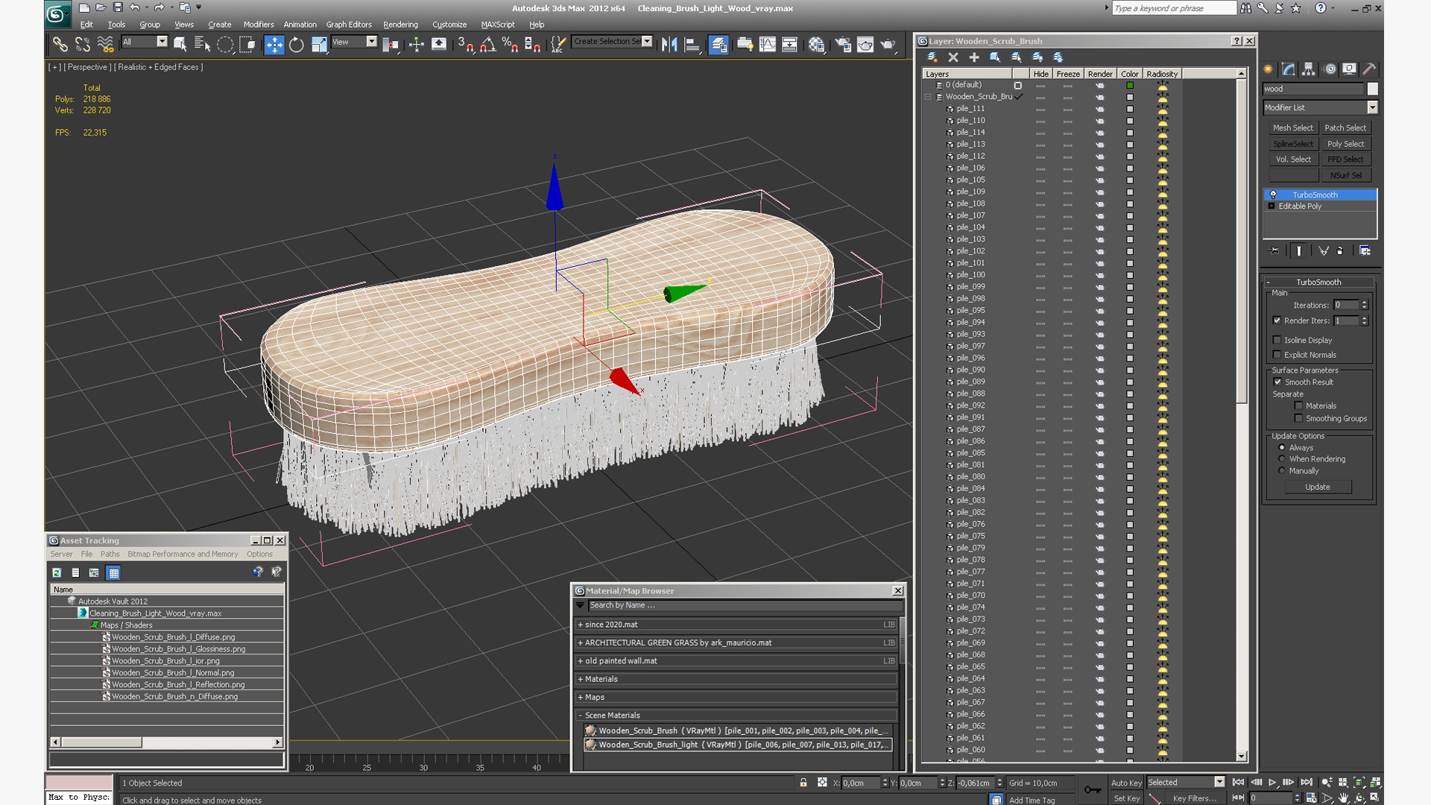
Task: Open the Rendering menu
Action: [x=400, y=25]
